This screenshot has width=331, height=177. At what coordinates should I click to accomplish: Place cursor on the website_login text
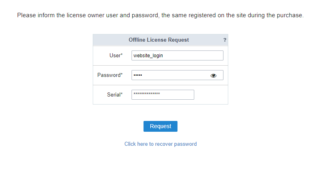click(x=148, y=56)
